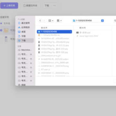Select the highlighted 1-120Q3230456 folder row

click(x=54, y=32)
